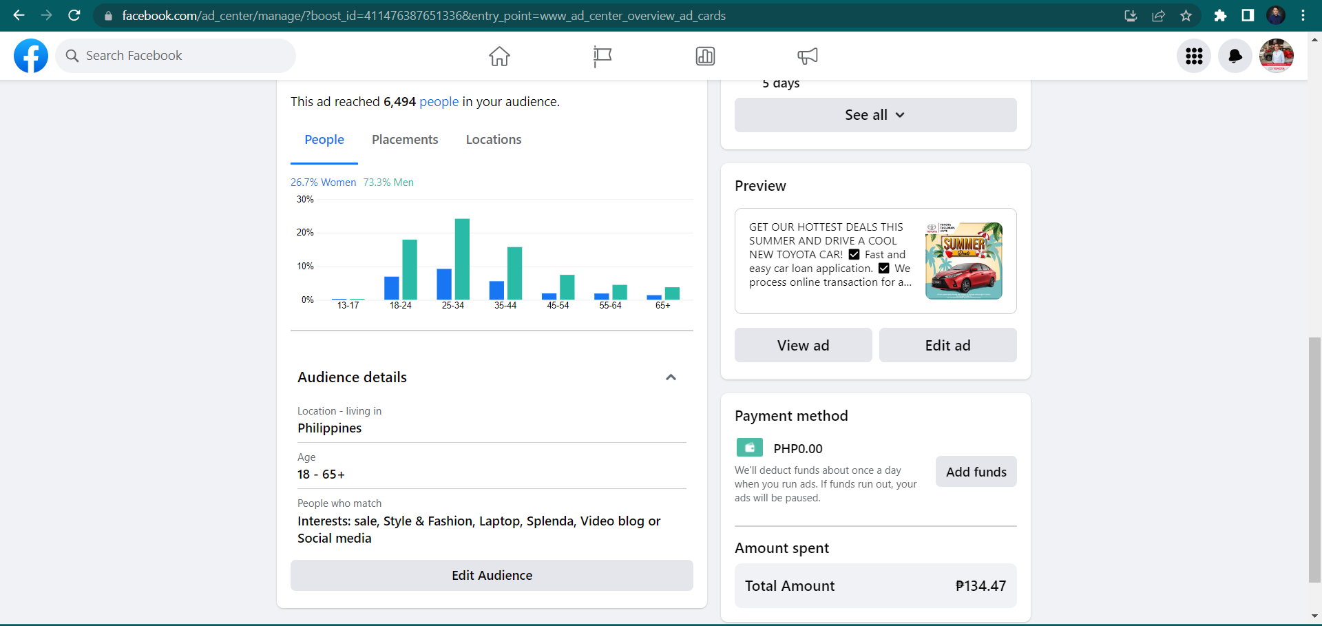Click the green Men bar for ages 35-44
Viewport: 1322px width, 626px height.
(x=514, y=273)
